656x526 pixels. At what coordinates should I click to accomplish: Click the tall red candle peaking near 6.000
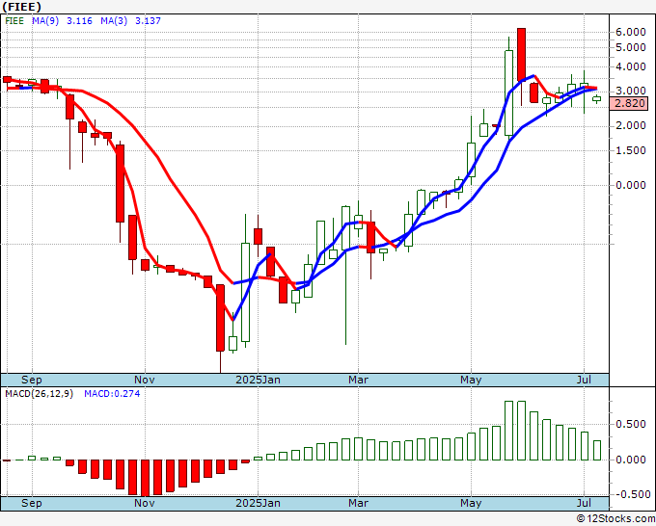(x=521, y=55)
